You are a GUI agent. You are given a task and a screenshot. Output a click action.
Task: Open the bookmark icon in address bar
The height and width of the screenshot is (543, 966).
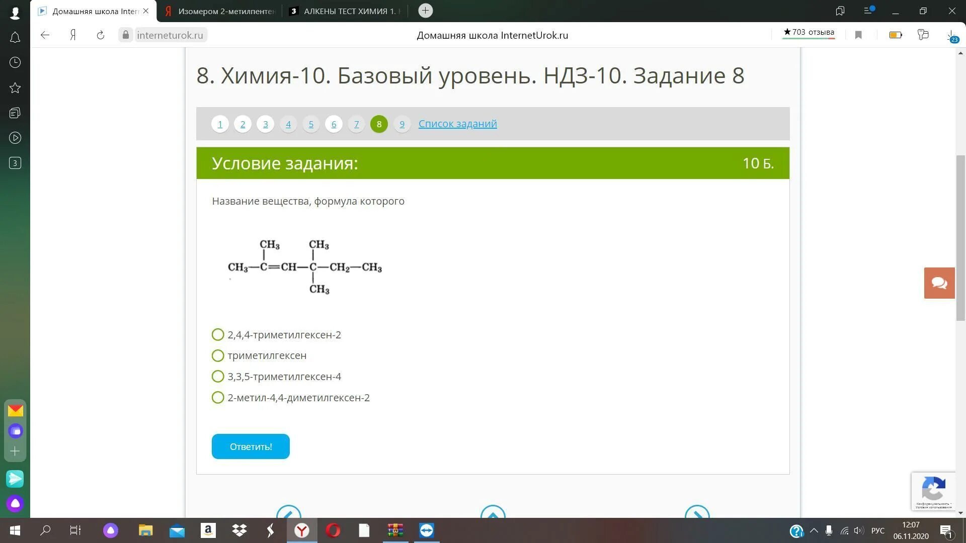[858, 35]
